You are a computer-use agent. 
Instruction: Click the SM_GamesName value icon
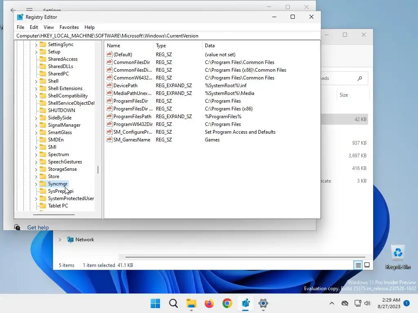(109, 139)
